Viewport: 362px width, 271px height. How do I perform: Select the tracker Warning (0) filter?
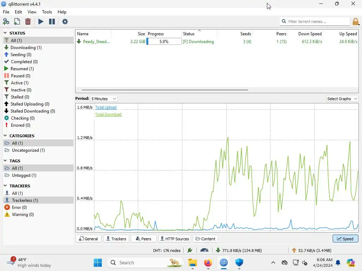point(38,215)
